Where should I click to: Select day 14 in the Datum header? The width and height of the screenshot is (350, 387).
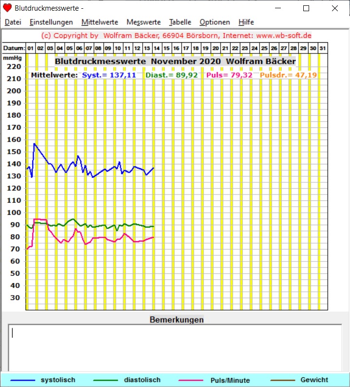pos(156,49)
